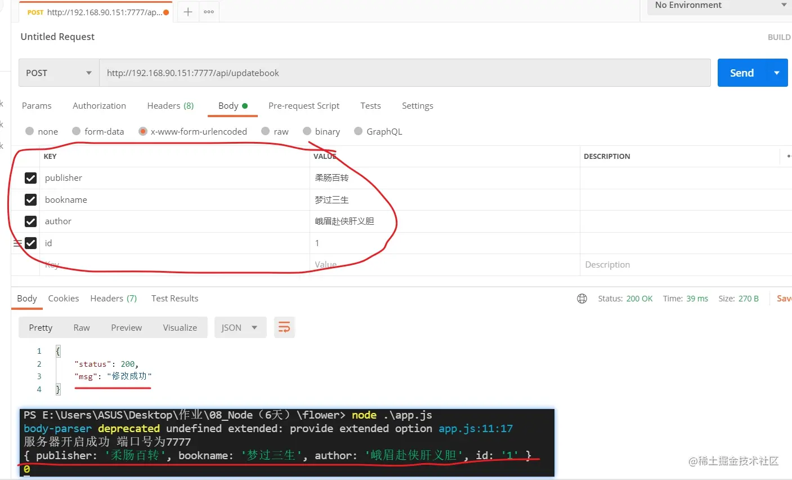Select the binary body type radio
The width and height of the screenshot is (792, 480).
coord(307,131)
